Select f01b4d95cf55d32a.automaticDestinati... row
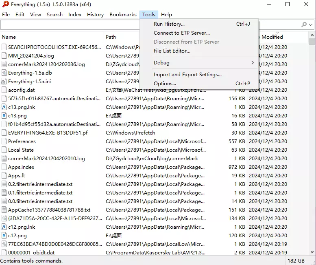 pyautogui.click(x=54, y=124)
